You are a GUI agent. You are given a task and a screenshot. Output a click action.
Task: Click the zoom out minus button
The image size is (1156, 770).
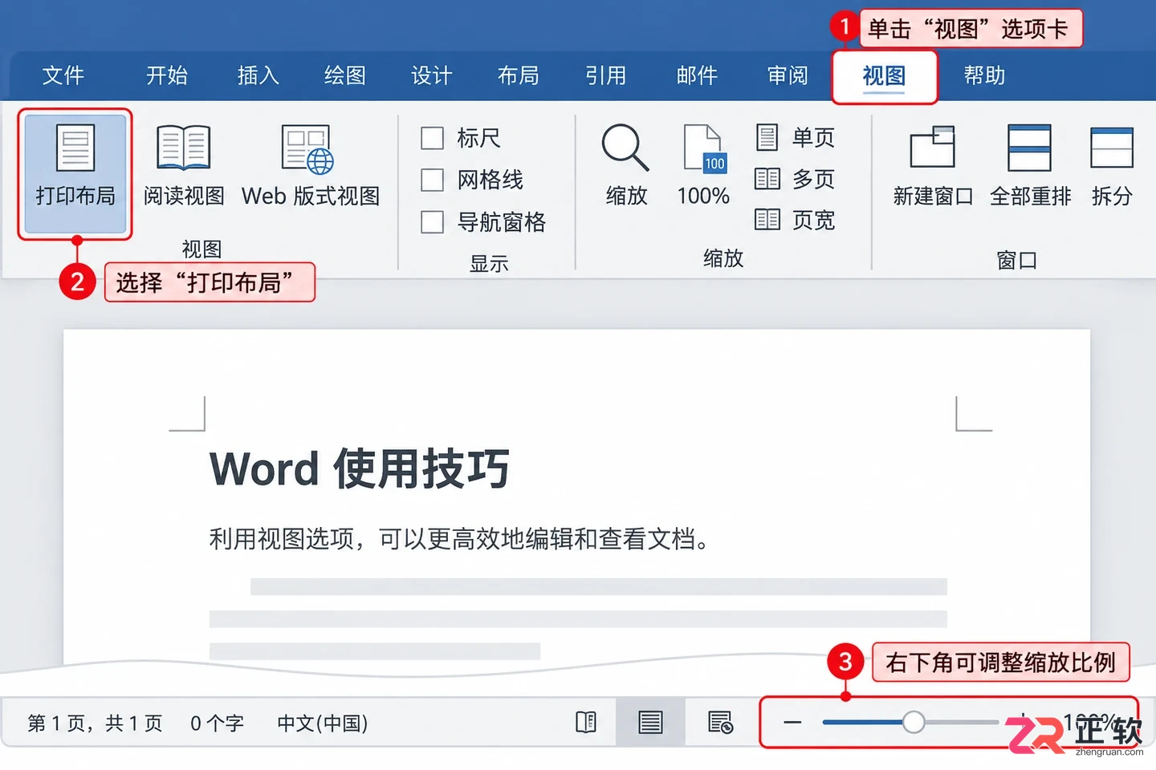pos(792,723)
